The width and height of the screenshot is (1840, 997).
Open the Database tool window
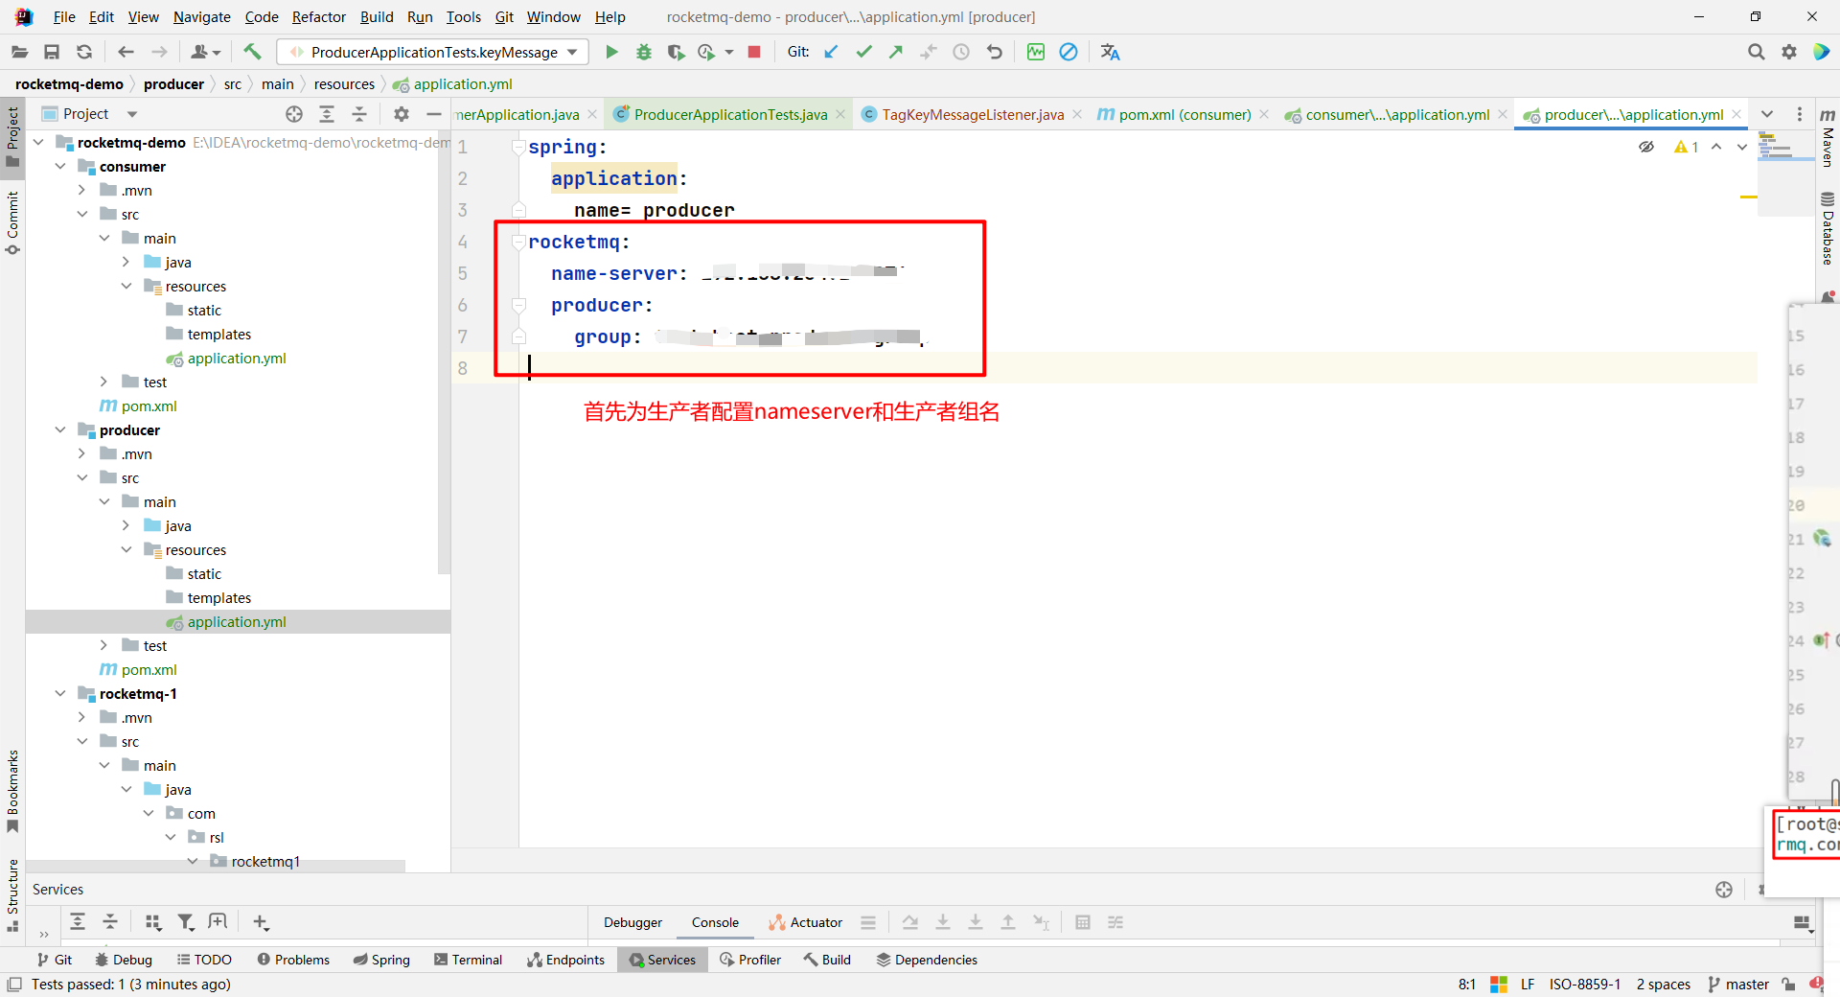click(x=1828, y=228)
